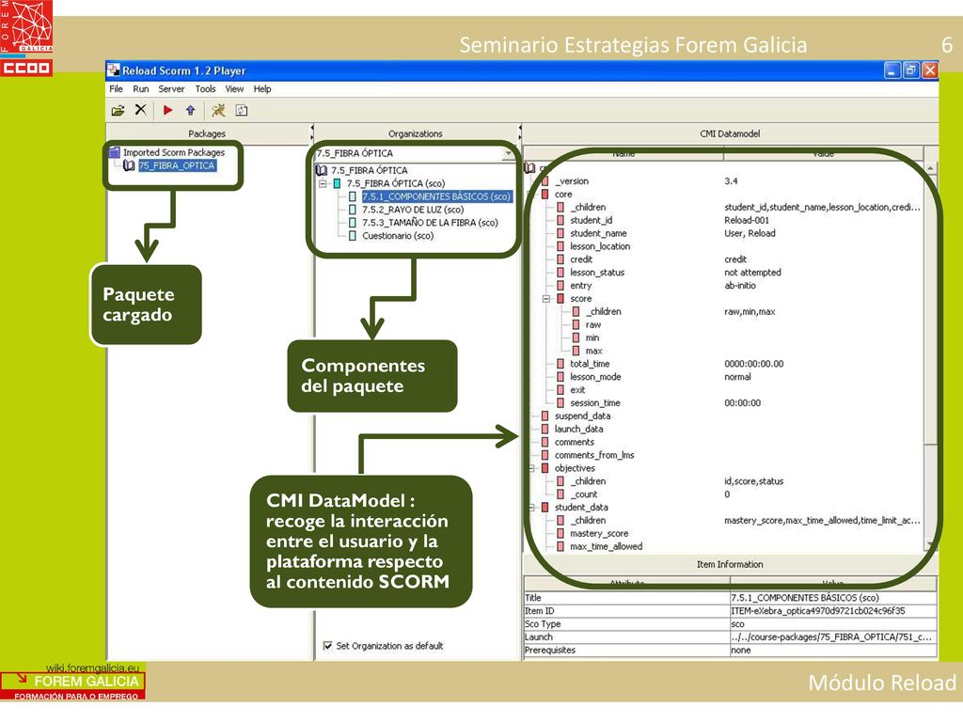Click the black X delete toolbar icon

tap(141, 110)
